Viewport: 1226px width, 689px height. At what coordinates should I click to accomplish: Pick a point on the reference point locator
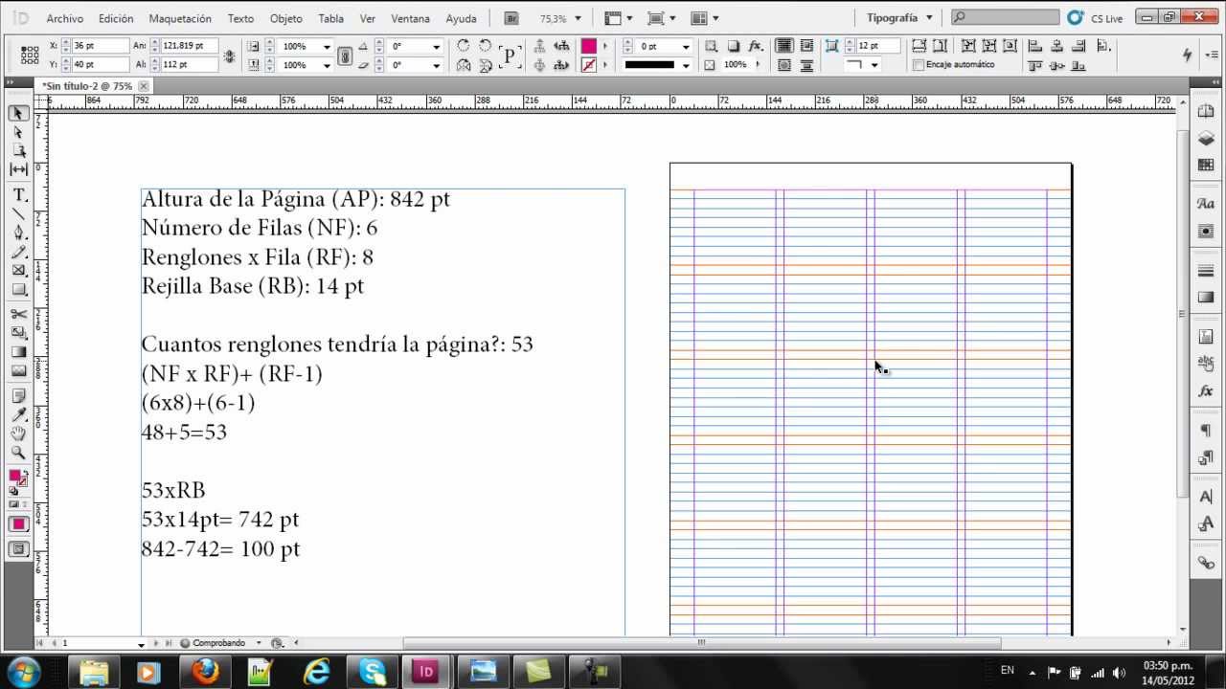(30, 56)
